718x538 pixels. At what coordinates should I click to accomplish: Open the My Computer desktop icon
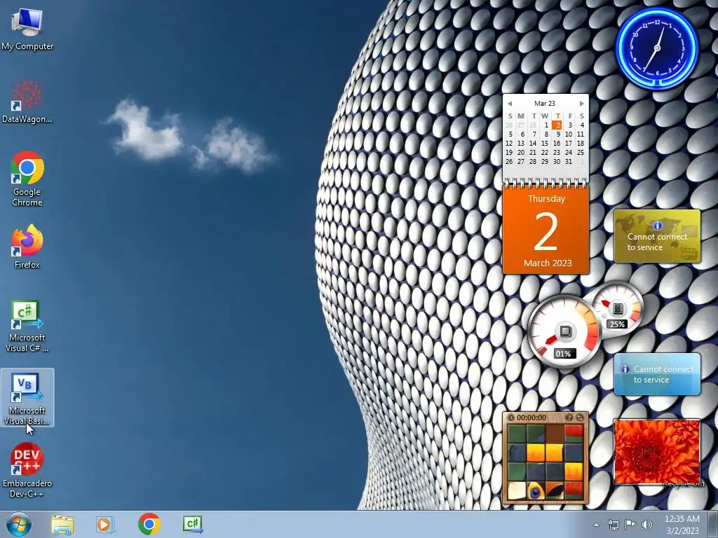(27, 28)
